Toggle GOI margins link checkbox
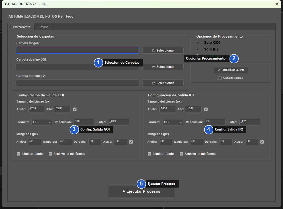This screenshot has width=283, height=209. click(x=131, y=142)
